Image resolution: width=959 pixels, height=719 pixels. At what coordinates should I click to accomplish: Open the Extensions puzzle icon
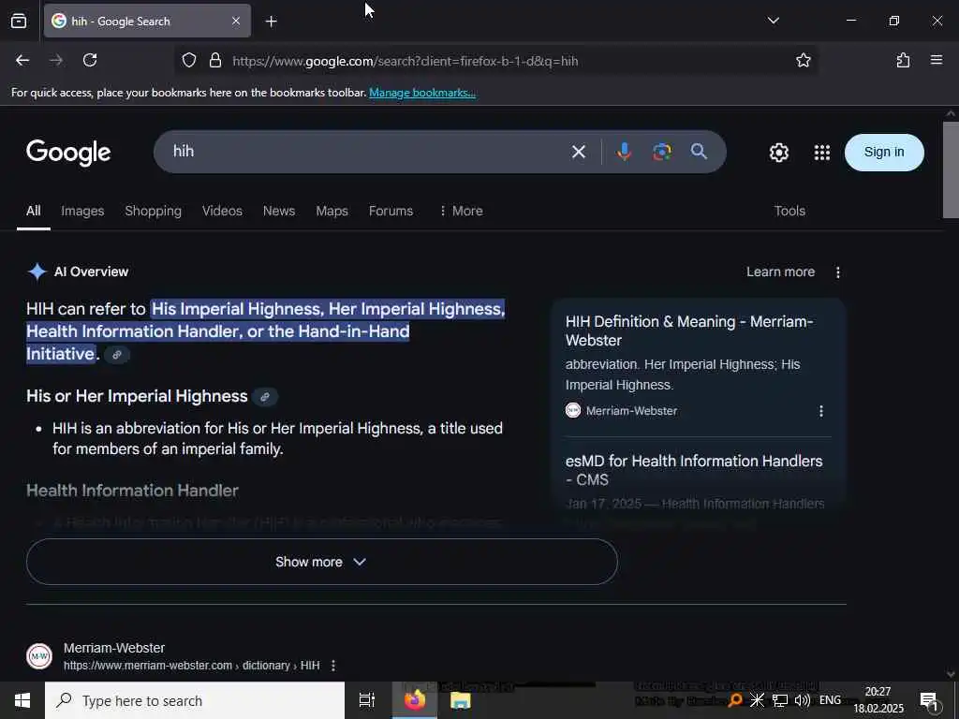click(903, 60)
